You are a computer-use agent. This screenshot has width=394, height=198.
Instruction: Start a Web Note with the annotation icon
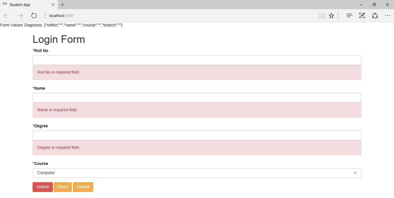[x=362, y=16]
